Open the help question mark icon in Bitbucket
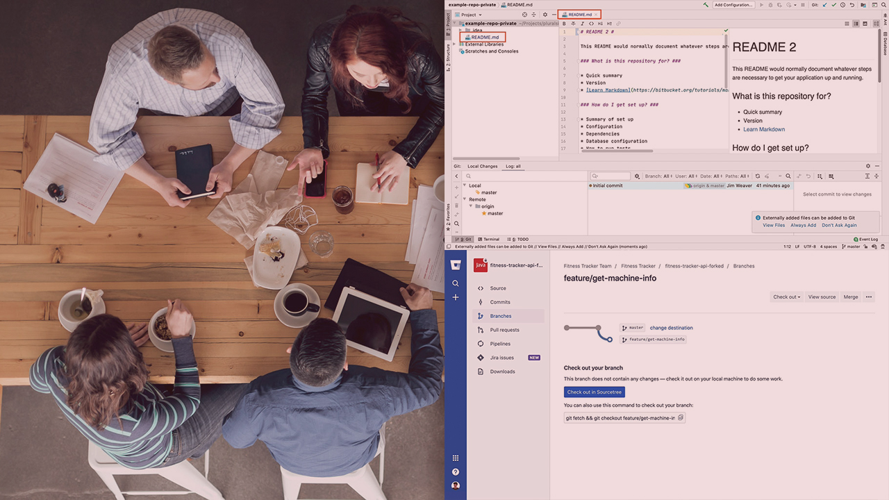889x500 pixels. click(x=456, y=472)
